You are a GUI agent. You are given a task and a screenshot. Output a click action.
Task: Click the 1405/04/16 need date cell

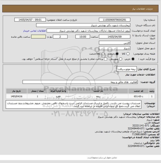point(16,96)
